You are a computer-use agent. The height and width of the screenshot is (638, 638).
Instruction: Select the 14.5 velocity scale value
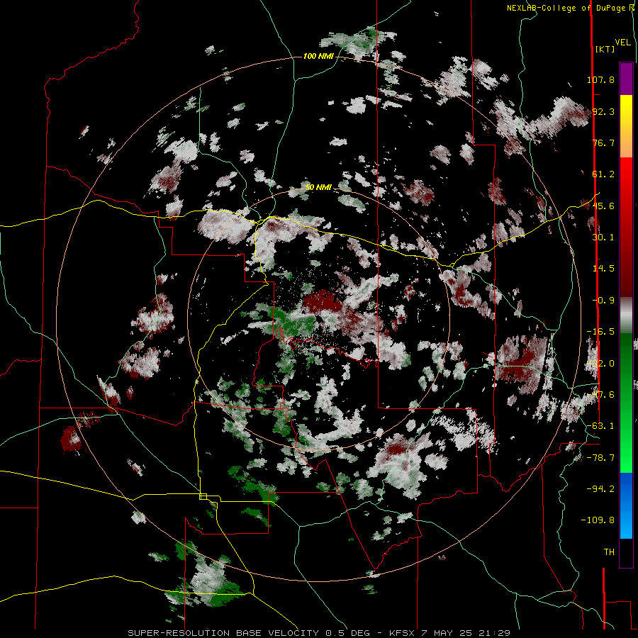click(603, 269)
